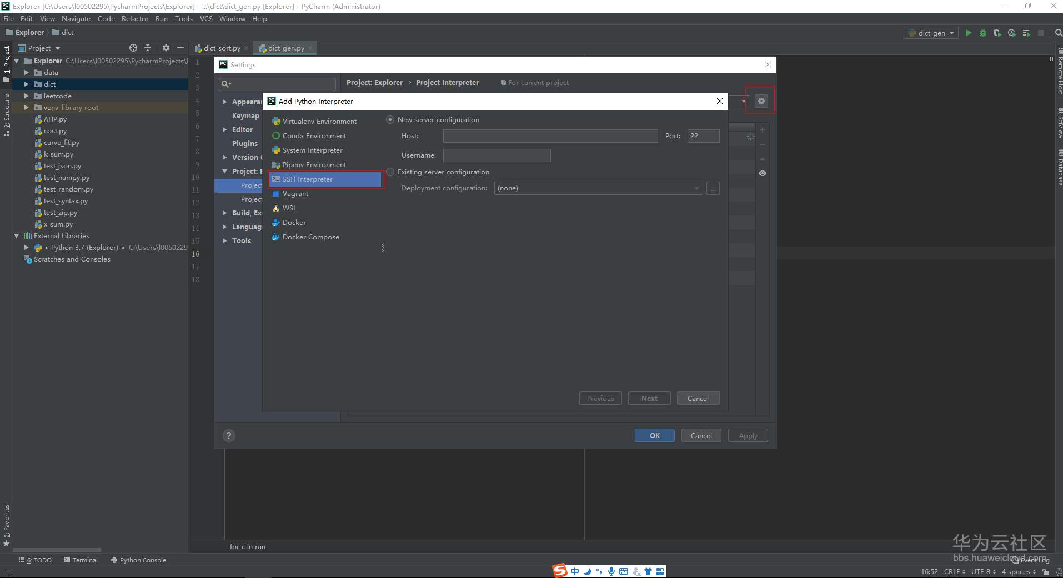The height and width of the screenshot is (578, 1063).
Task: Click the browse ellipsis button for deployment
Action: tap(713, 188)
